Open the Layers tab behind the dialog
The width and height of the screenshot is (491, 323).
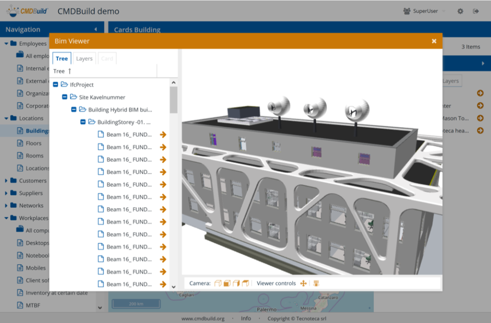click(x=451, y=81)
